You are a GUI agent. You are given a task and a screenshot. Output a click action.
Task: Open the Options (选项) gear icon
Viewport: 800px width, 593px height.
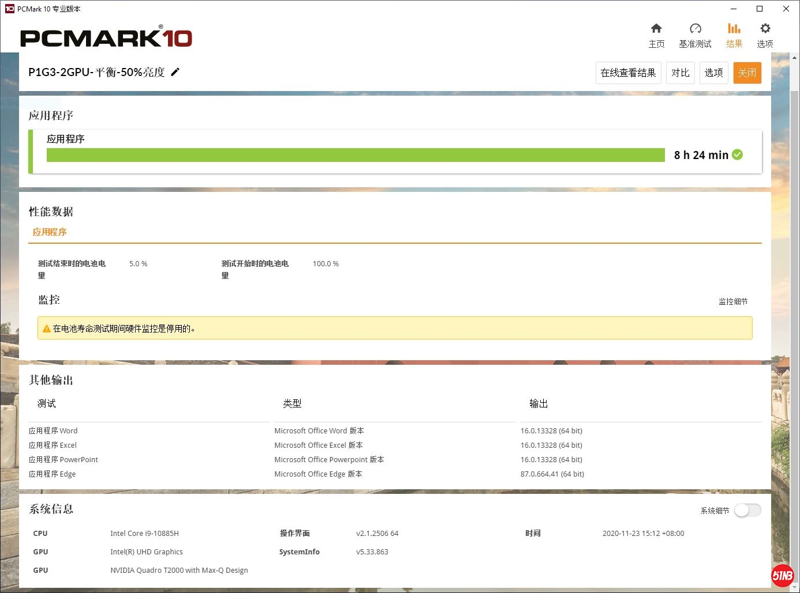click(765, 28)
